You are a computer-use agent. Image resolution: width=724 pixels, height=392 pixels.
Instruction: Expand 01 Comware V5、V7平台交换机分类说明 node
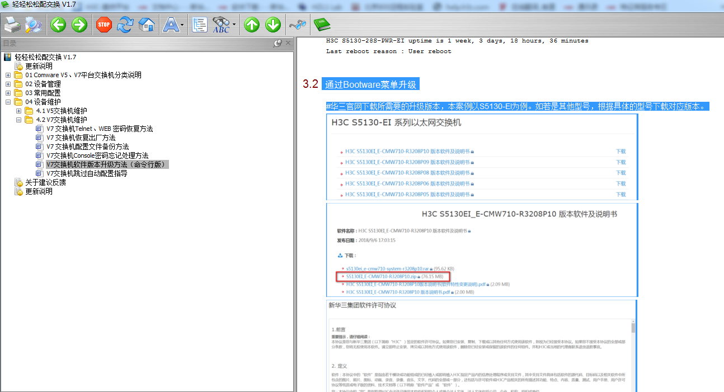[8, 75]
